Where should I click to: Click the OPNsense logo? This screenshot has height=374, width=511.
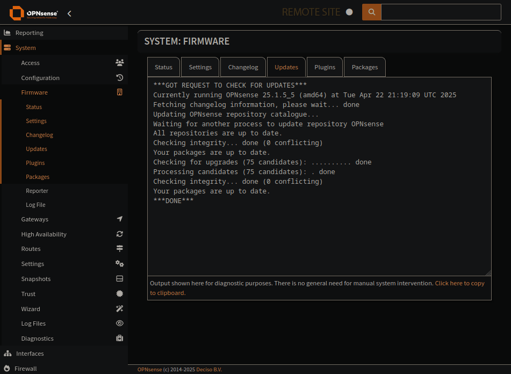(x=33, y=13)
